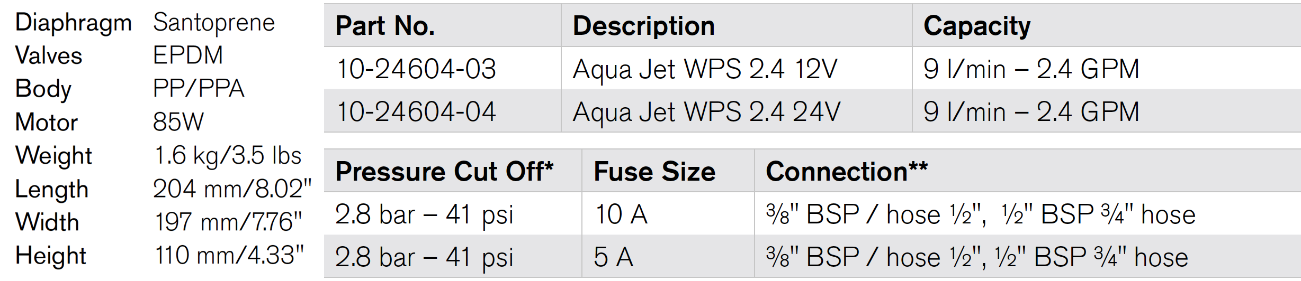Click the 1.6 kg/3.5 lbs weight value
This screenshot has width=1301, height=281.
tap(227, 155)
